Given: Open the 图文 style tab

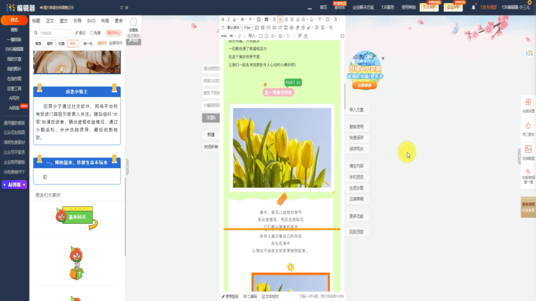Looking at the screenshot, I should pos(63,21).
